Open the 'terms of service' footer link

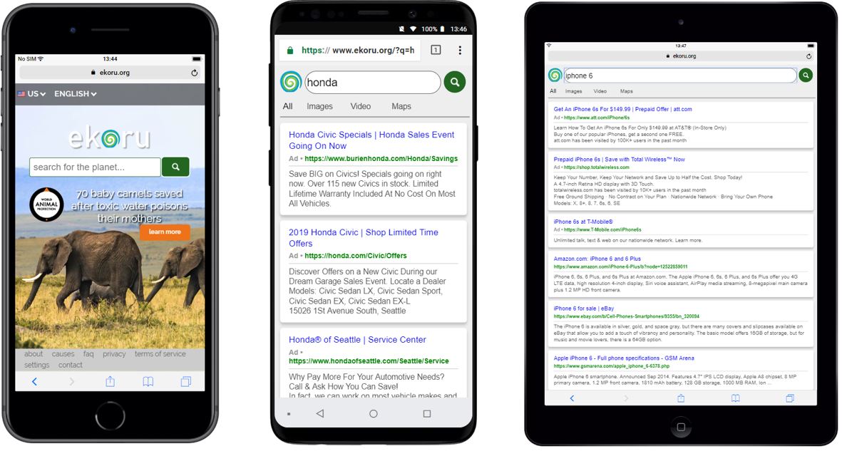pyautogui.click(x=160, y=354)
